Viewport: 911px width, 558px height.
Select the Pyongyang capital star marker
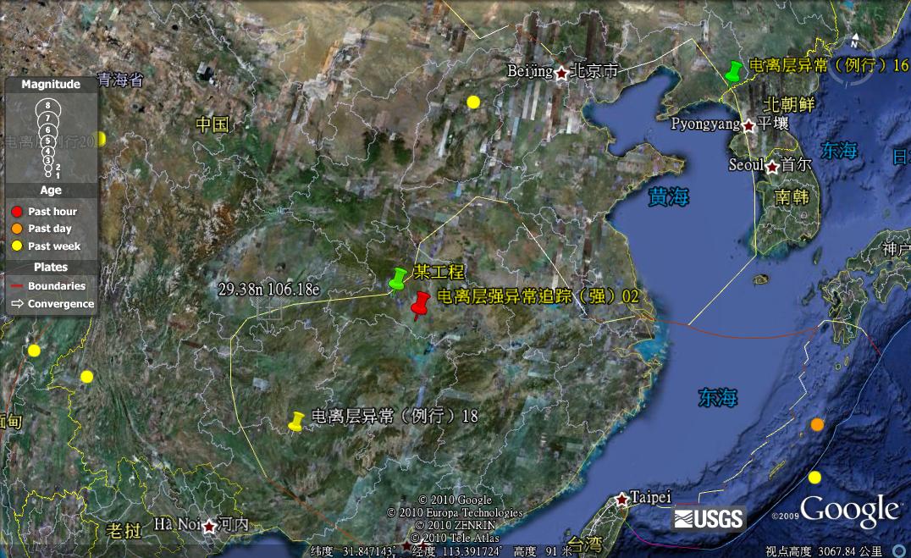click(749, 125)
